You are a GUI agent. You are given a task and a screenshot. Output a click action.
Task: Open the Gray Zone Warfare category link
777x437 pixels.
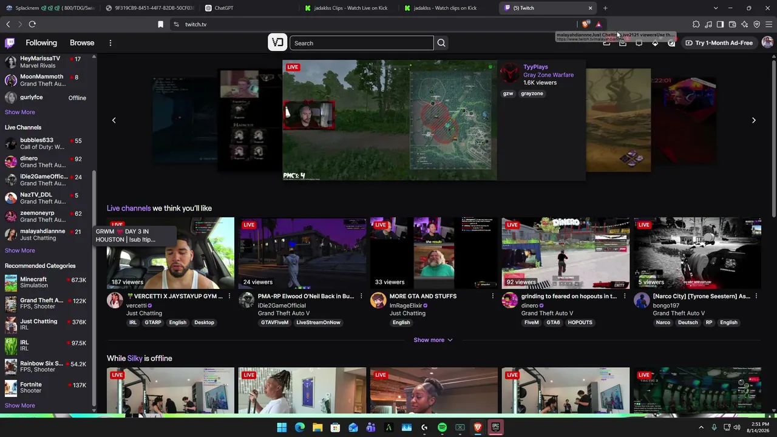[x=548, y=75]
